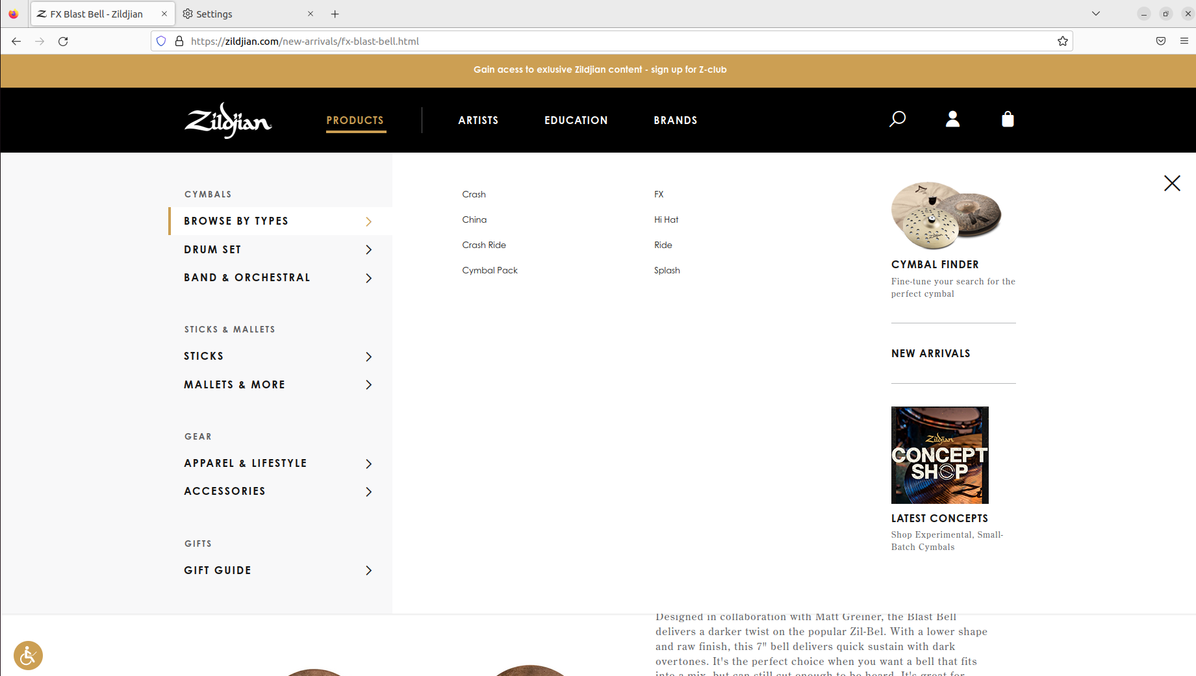Screen dimensions: 1196x676
Task: Switch to the Settings tab
Action: (x=214, y=14)
